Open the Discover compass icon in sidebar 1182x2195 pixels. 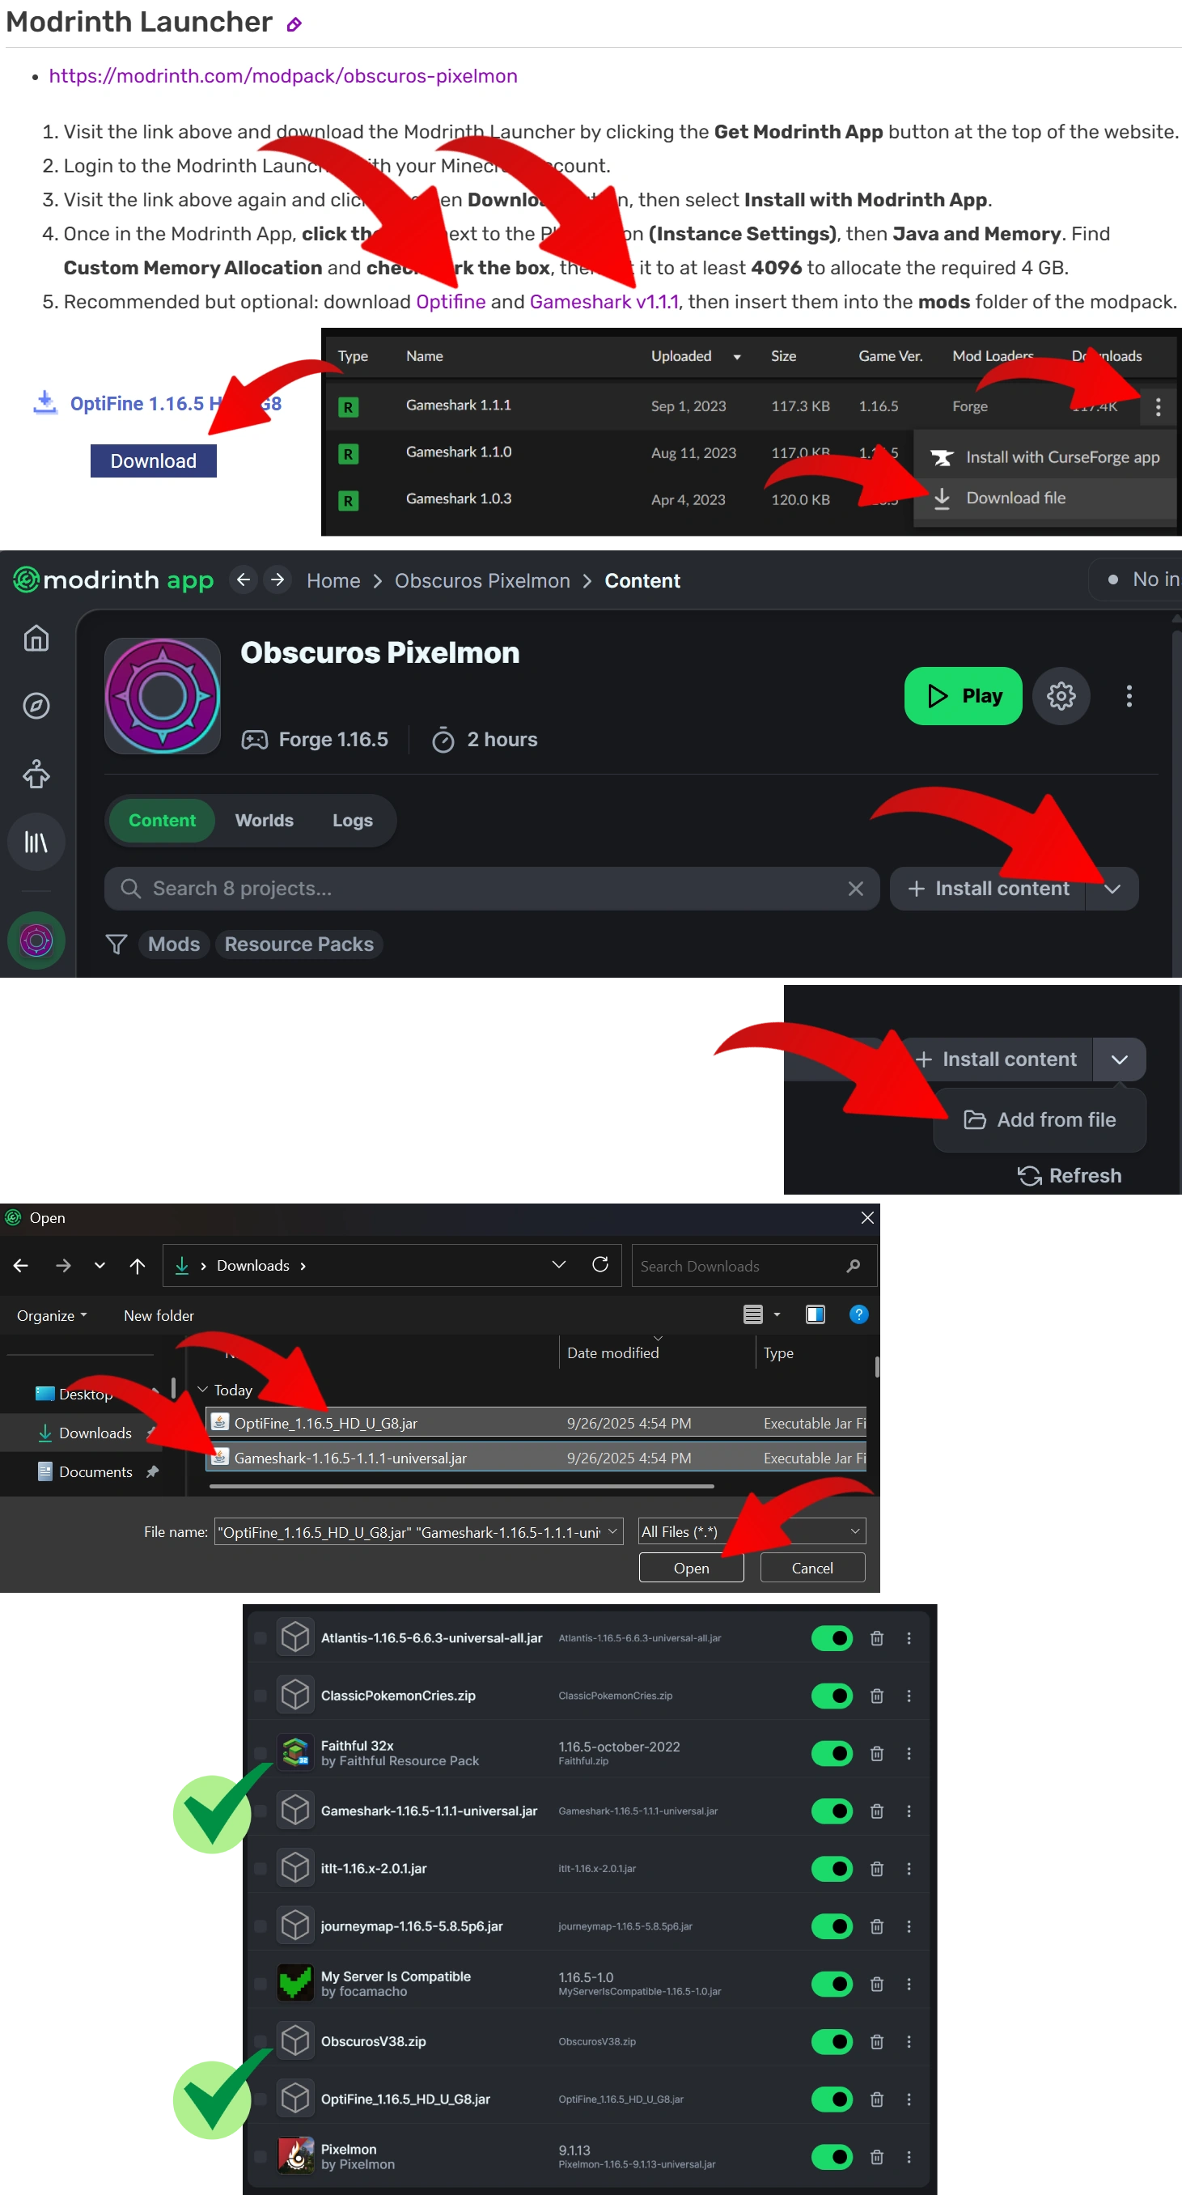[36, 707]
